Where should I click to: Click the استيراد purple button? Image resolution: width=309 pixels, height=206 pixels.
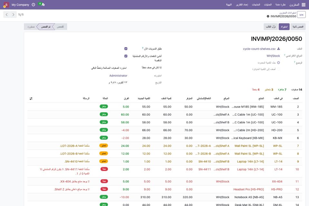[x=284, y=27]
